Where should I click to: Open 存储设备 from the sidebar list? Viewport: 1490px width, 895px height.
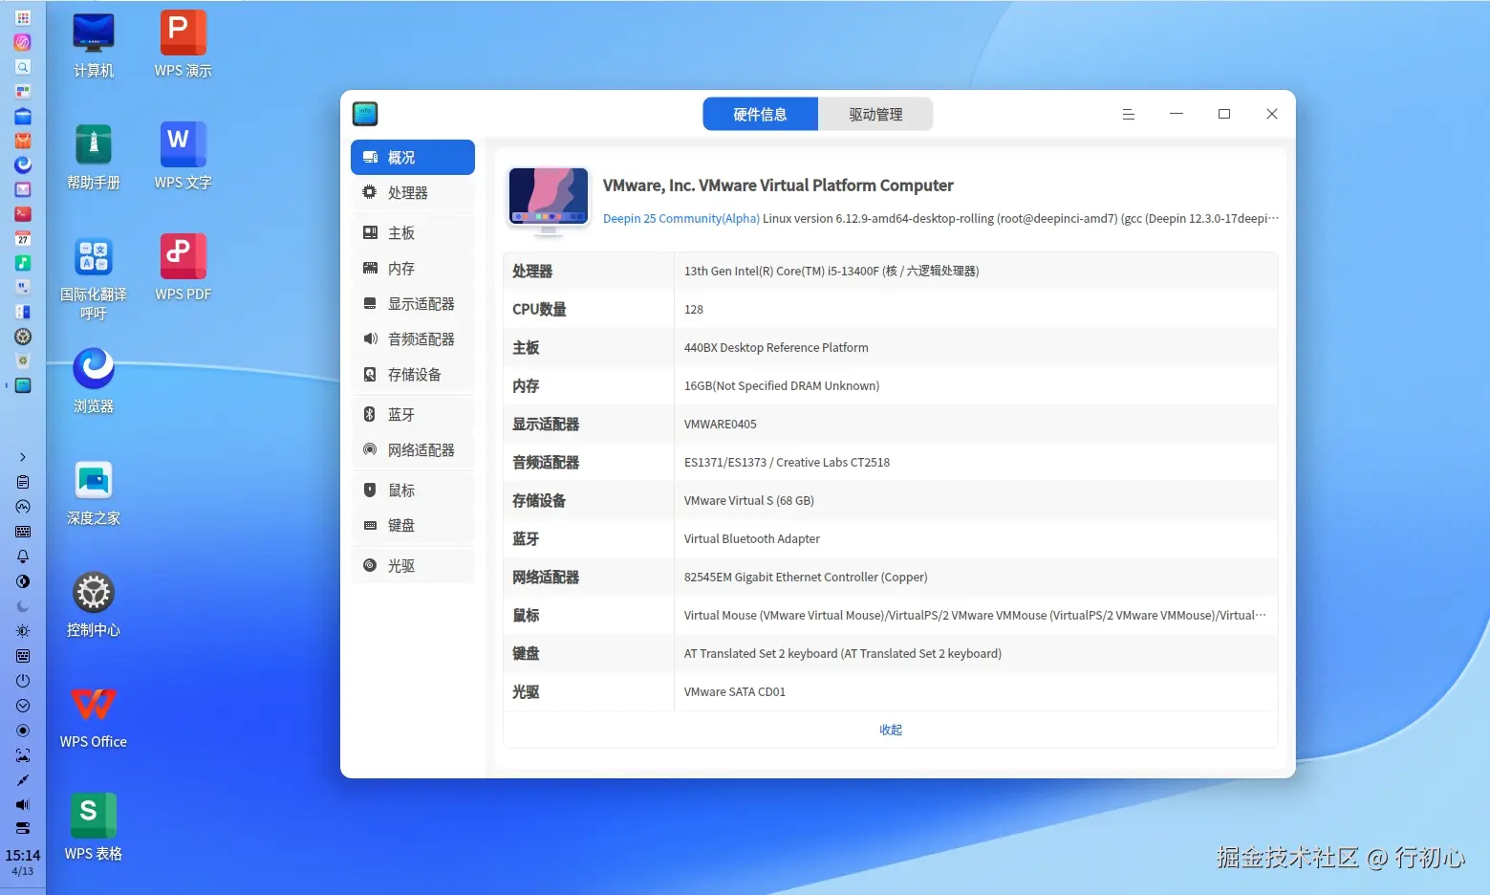point(413,375)
